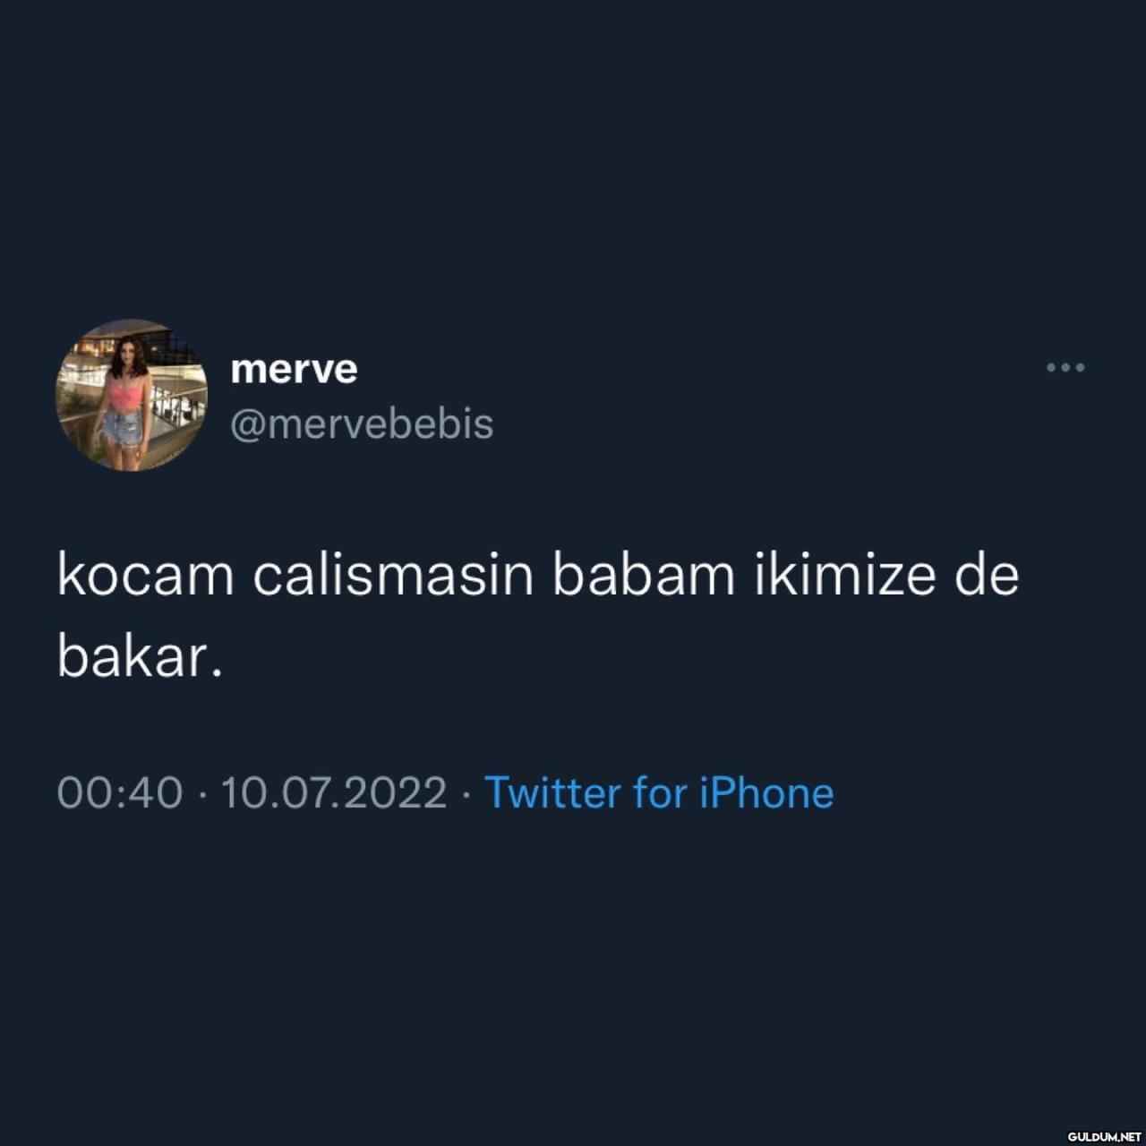Click the 10.07.2022 date
Image resolution: width=1146 pixels, height=1146 pixels.
coord(333,793)
